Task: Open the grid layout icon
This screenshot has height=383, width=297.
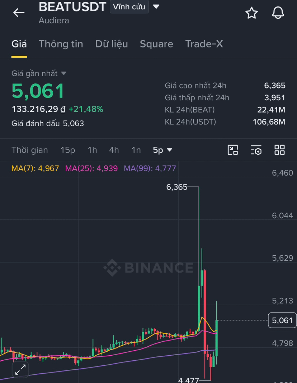Action: [279, 150]
